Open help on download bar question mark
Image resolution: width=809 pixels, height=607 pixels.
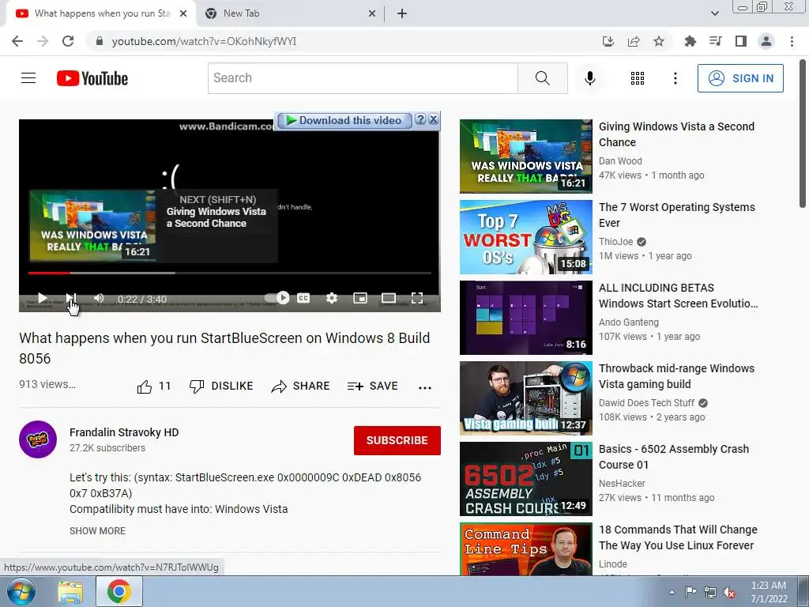click(420, 119)
